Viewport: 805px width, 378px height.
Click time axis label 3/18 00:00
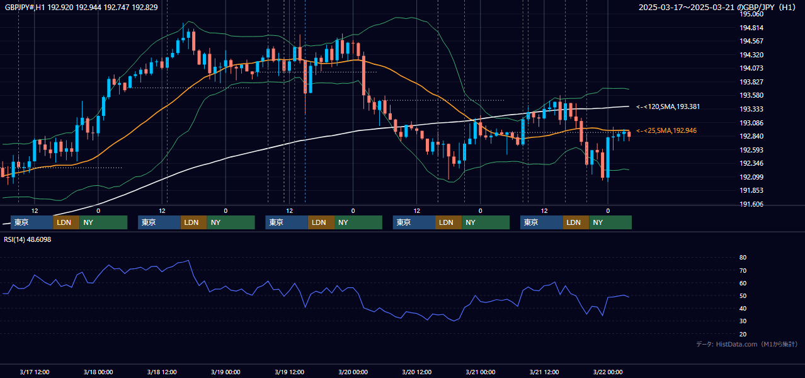(98, 372)
